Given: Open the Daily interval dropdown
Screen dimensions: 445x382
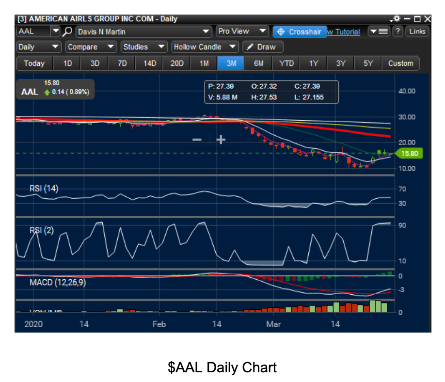Looking at the screenshot, I should pos(39,47).
